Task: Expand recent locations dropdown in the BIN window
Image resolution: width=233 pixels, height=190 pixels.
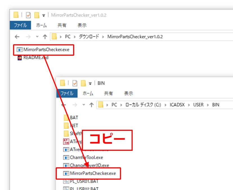Action: coord(84,105)
